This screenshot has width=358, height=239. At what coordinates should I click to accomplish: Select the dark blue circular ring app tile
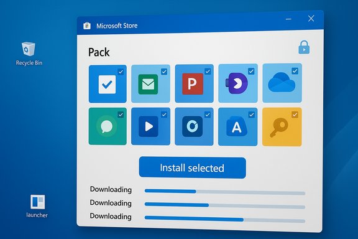[x=194, y=127]
